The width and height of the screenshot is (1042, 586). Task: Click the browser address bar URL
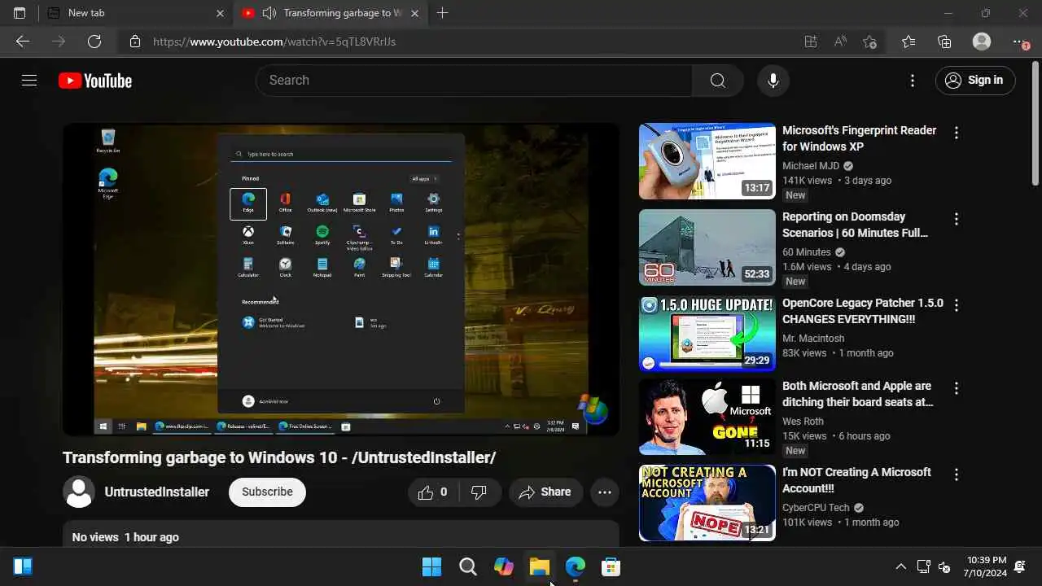pyautogui.click(x=274, y=42)
